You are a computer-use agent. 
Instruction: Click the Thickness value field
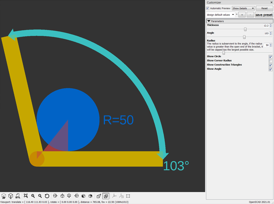[266, 25]
